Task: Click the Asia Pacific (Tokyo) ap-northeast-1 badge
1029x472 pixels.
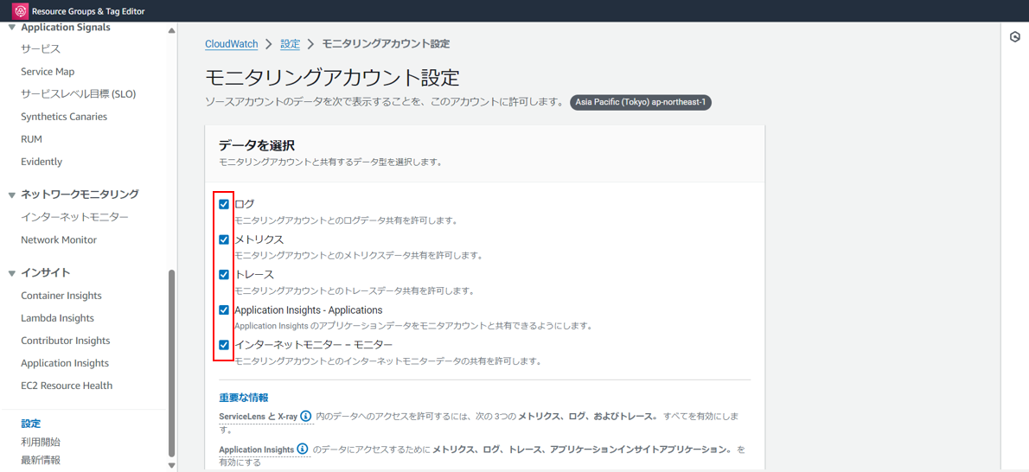Action: (641, 102)
